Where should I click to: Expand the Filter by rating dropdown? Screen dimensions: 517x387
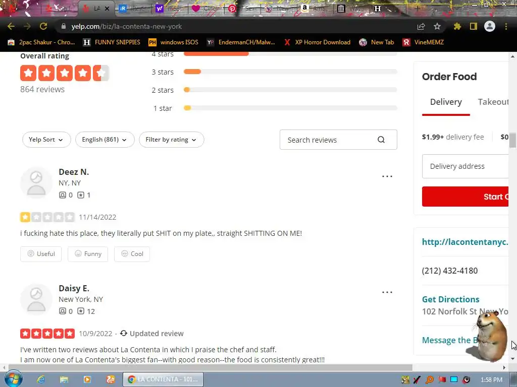172,140
